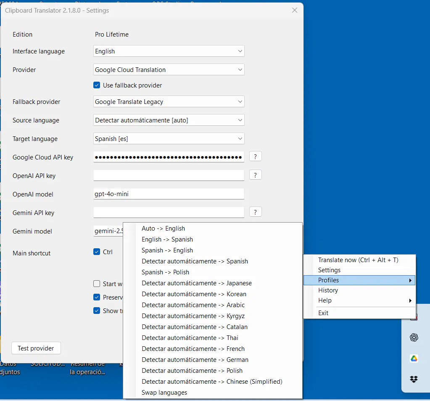Choose Detectar automáticamente -> Japanese profile
This screenshot has width=430, height=401.
pos(213,283)
